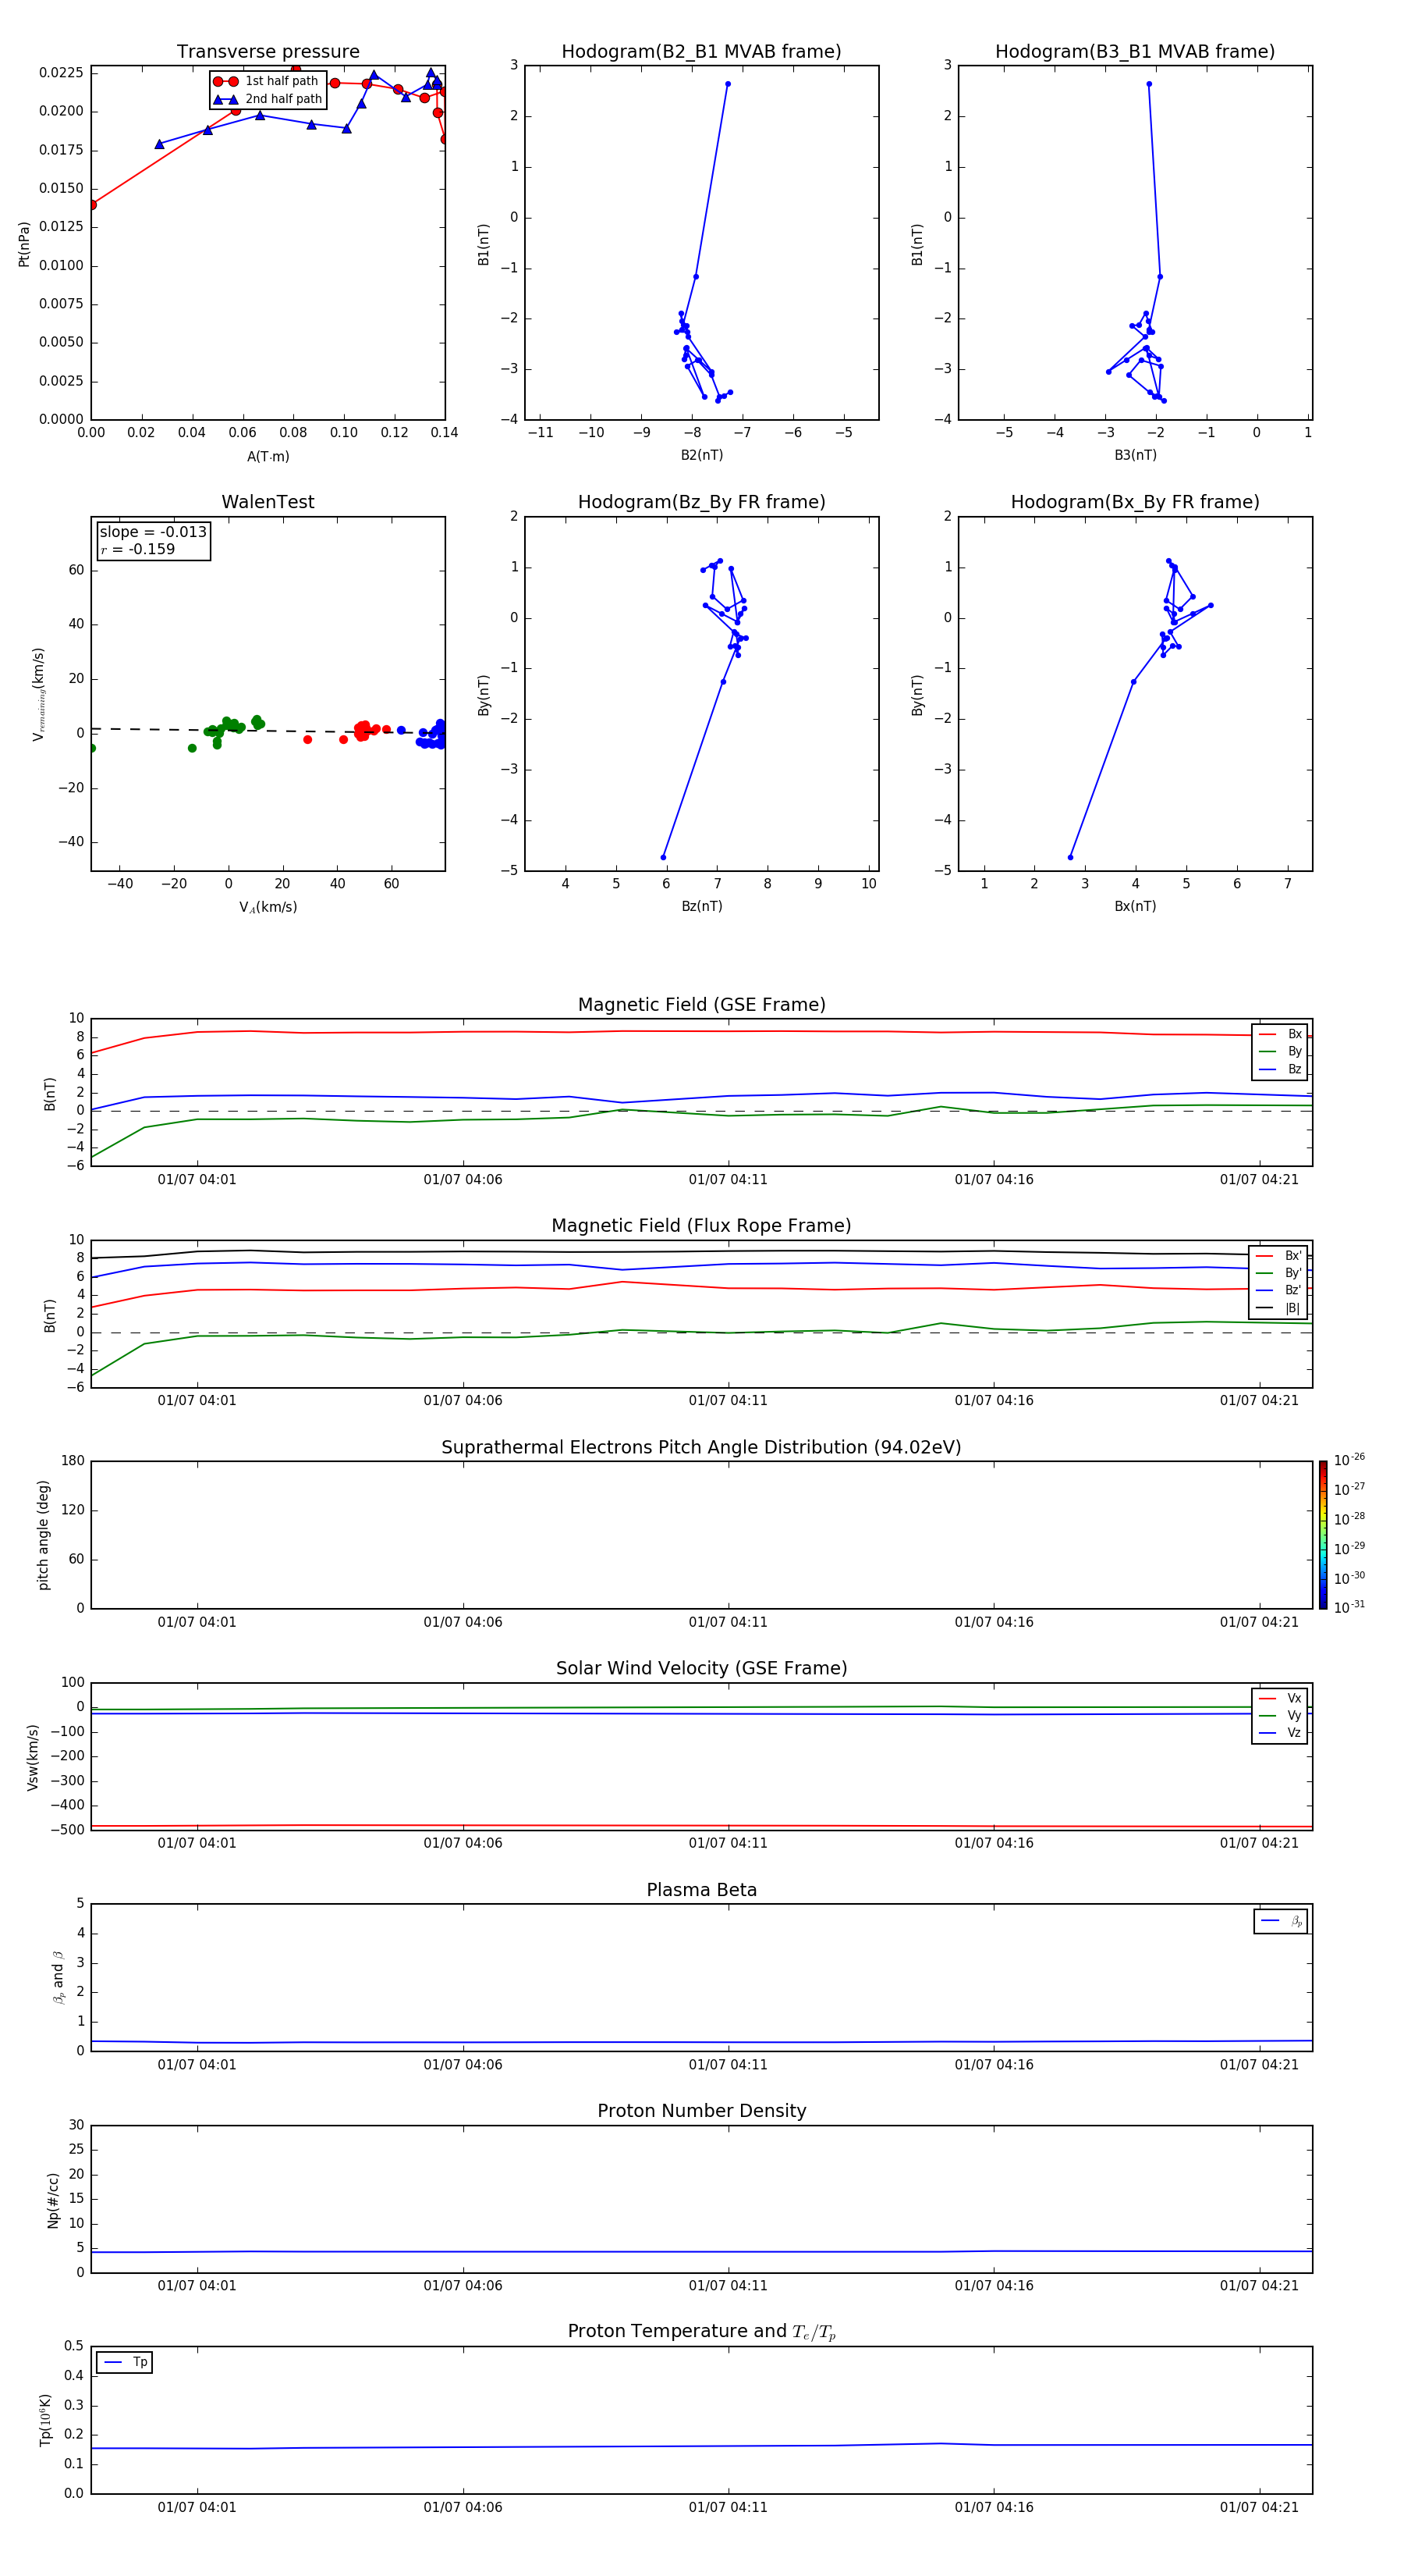
Task: Click the "Hodogram(Bz_By FR frame)" title
Action: (701, 502)
